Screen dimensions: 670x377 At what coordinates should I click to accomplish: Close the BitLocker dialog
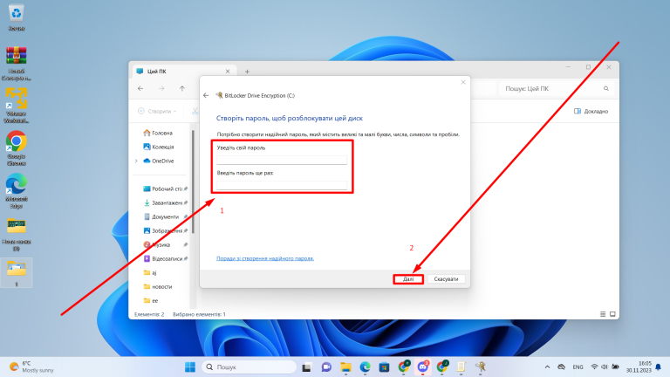tap(462, 82)
